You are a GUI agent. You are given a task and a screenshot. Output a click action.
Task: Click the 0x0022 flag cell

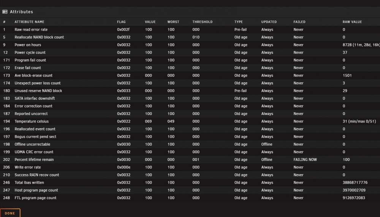pos(123,121)
